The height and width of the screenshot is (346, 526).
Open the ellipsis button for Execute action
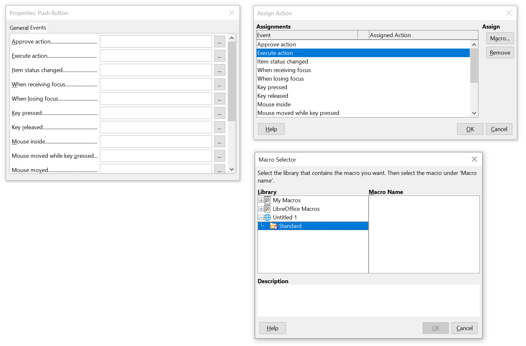coord(220,56)
